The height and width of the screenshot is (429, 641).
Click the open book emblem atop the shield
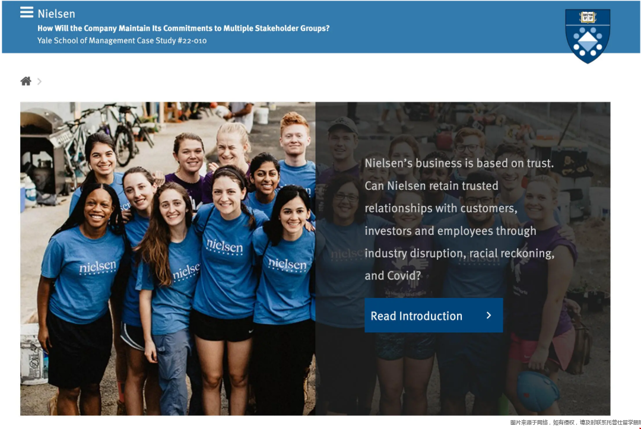(x=588, y=17)
